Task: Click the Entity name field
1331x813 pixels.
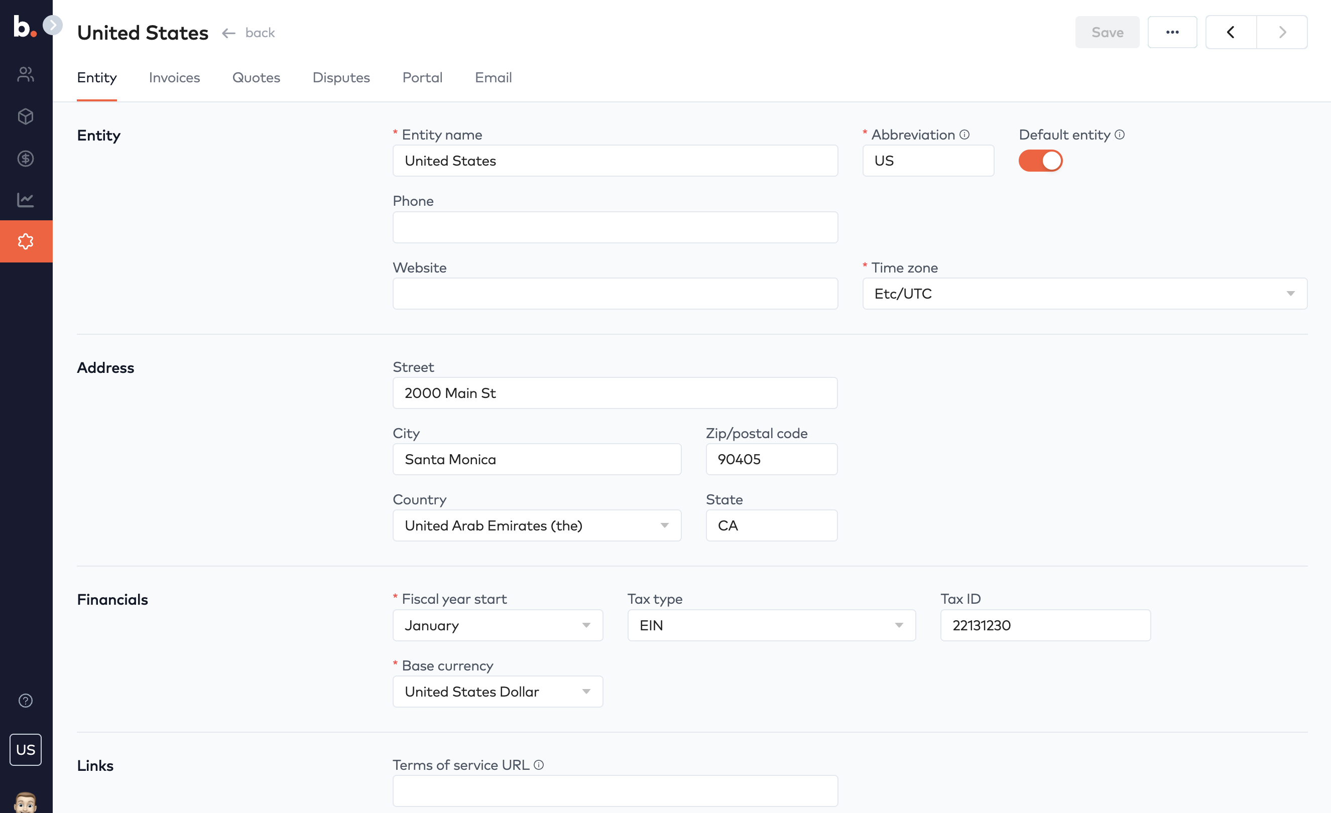Action: (615, 161)
